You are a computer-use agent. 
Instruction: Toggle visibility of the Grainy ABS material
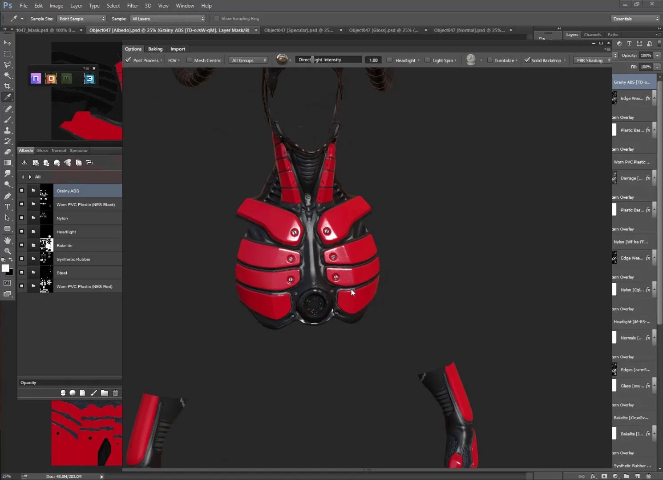(x=21, y=190)
